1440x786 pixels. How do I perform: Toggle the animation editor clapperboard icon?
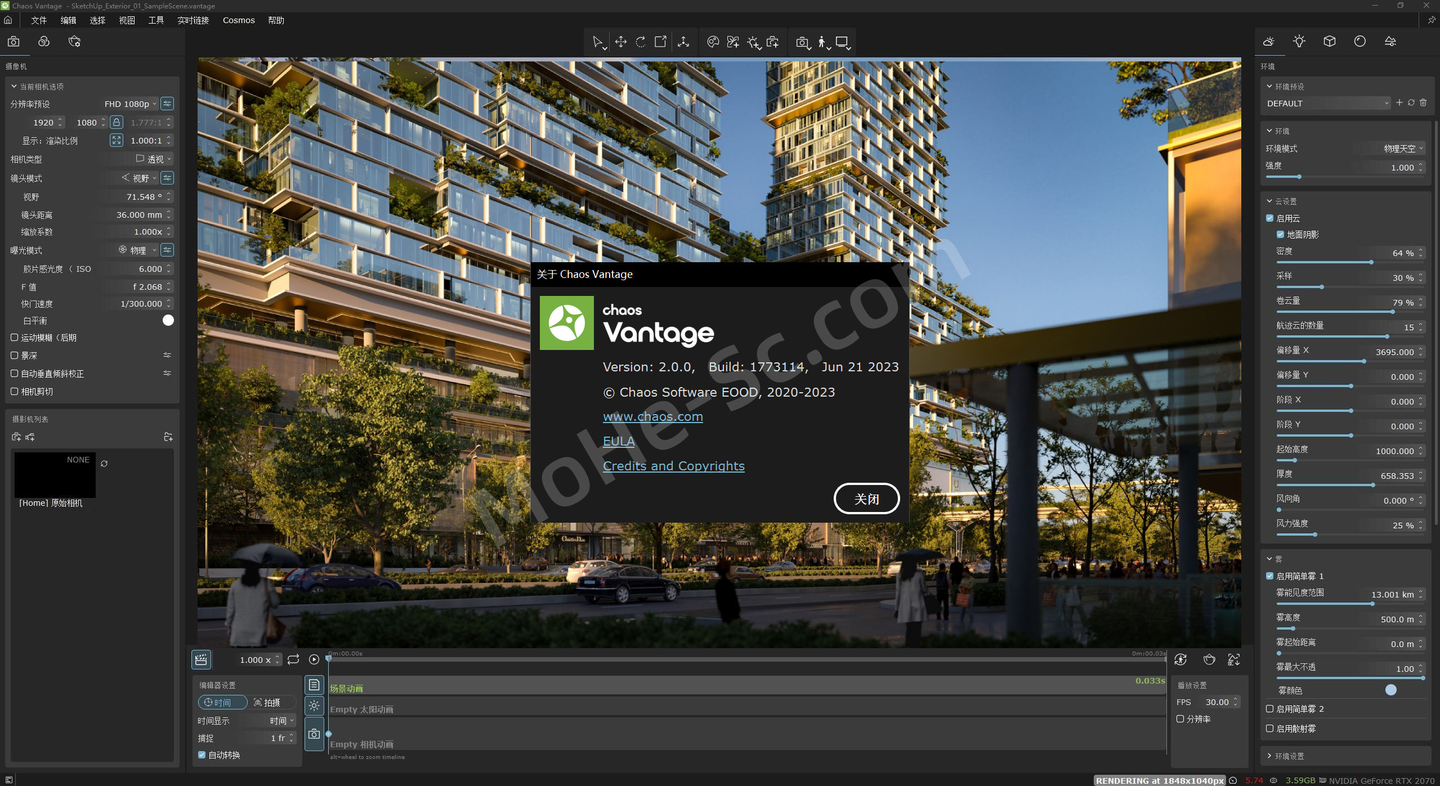tap(202, 659)
